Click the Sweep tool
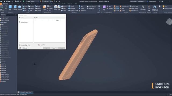The width and height of the screenshot is (172, 96). 25,6
